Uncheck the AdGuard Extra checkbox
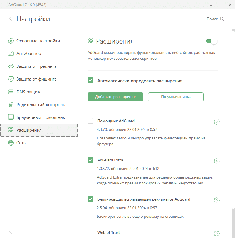 (x=90, y=160)
